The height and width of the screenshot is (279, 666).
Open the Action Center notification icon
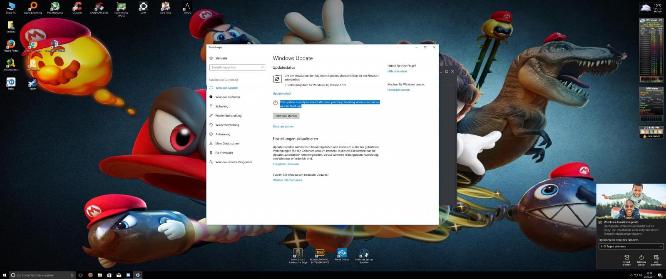660,275
